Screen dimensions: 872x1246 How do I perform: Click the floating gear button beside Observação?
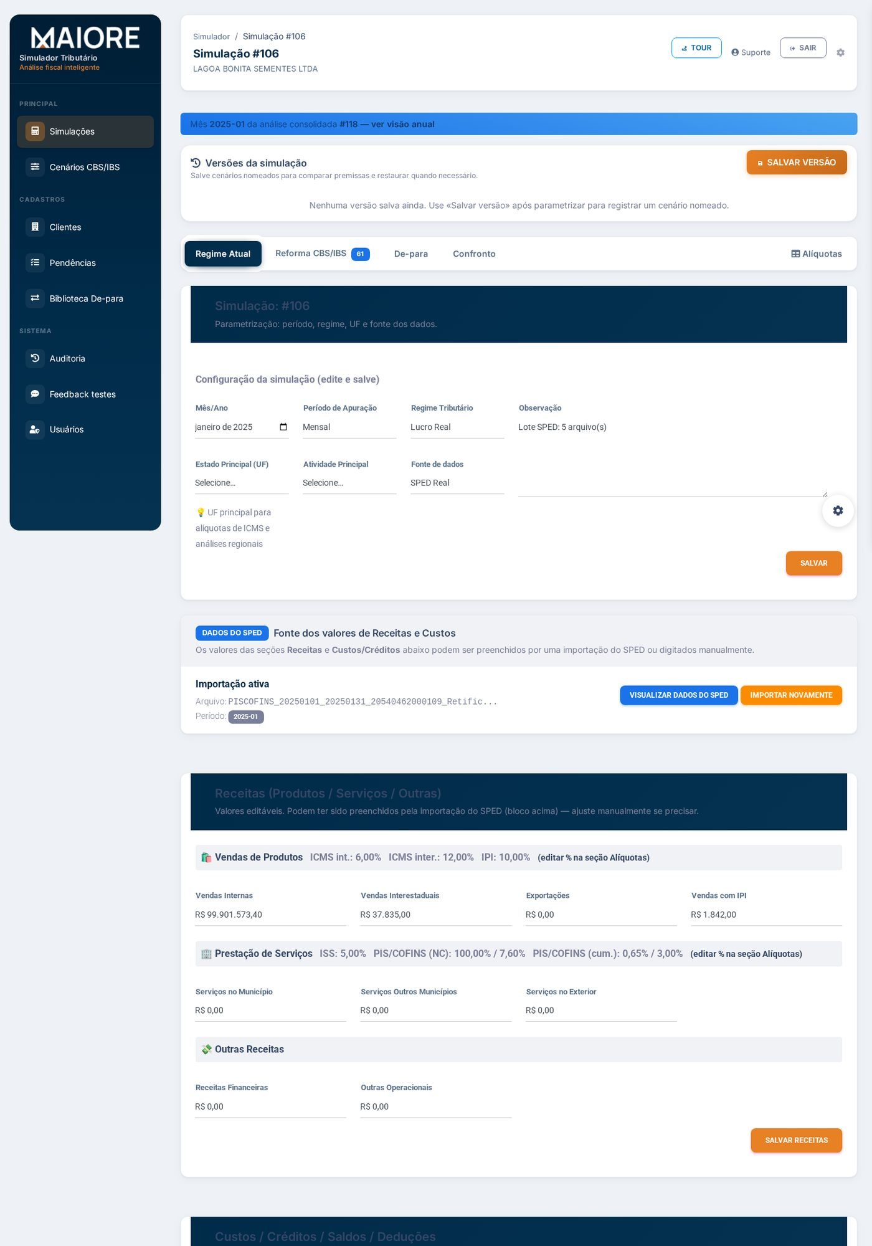click(838, 510)
